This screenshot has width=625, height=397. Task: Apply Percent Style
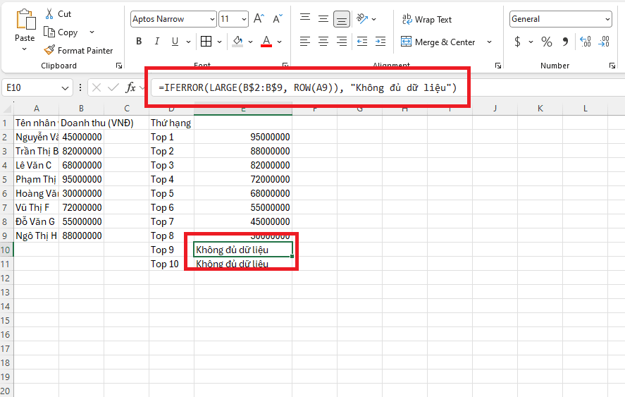(x=547, y=41)
